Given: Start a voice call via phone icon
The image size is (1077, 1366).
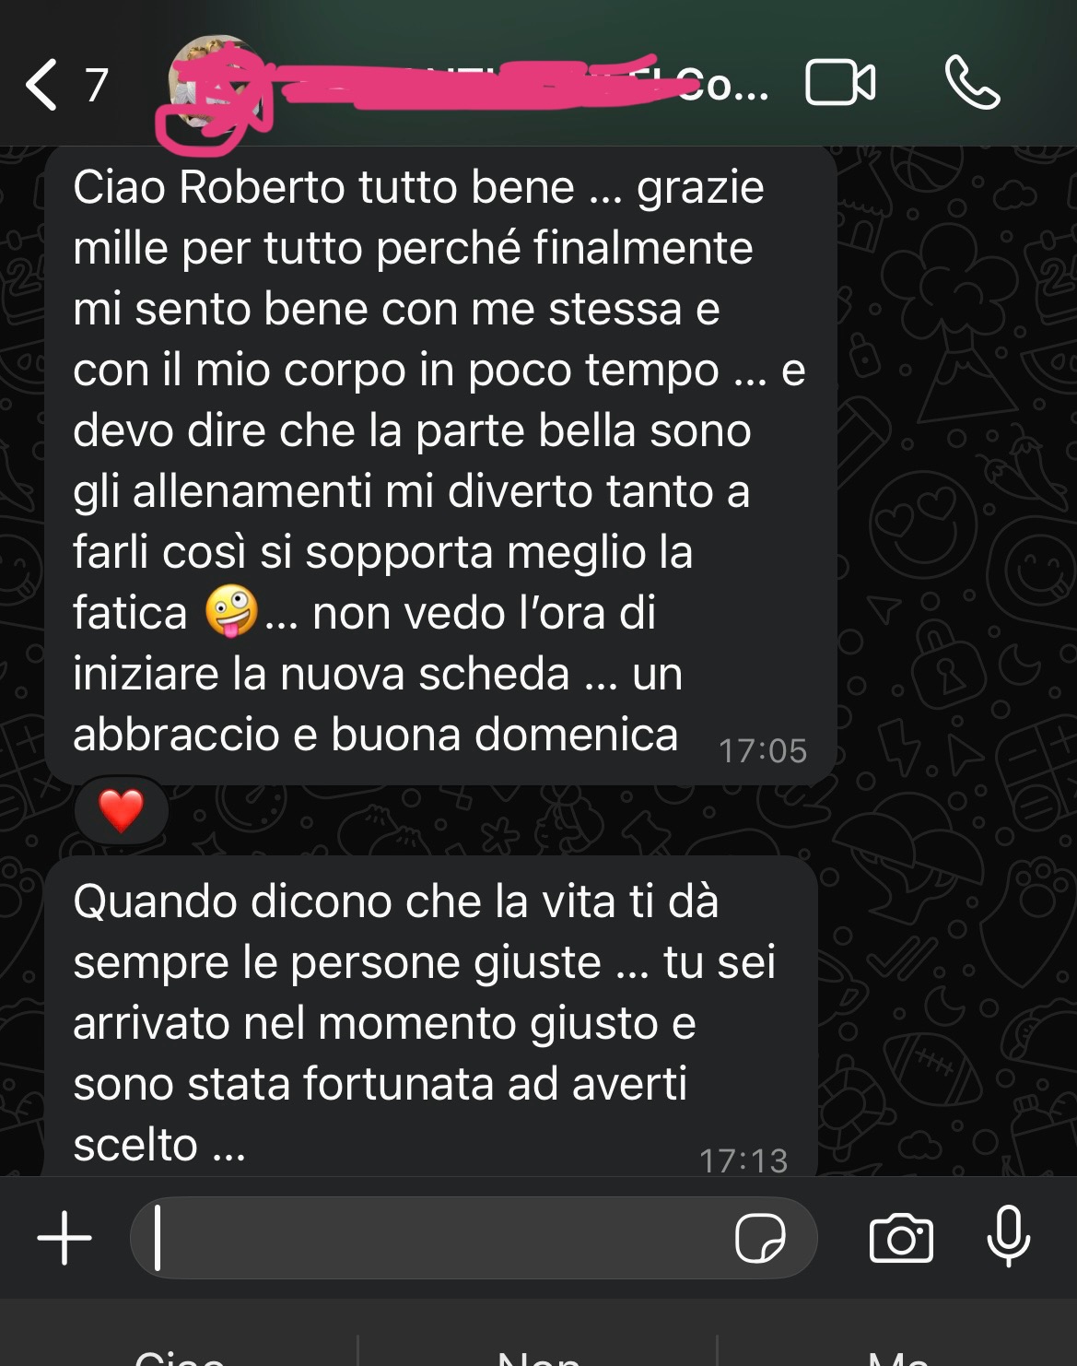Looking at the screenshot, I should pos(972,83).
